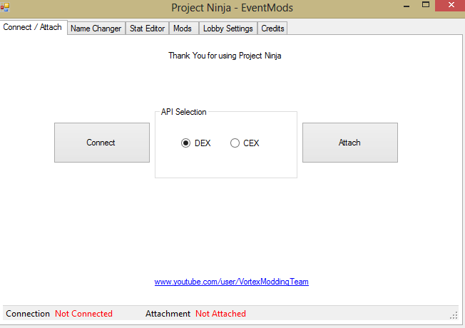Click the window resize grip
This screenshot has height=328, width=465.
coord(454,315)
